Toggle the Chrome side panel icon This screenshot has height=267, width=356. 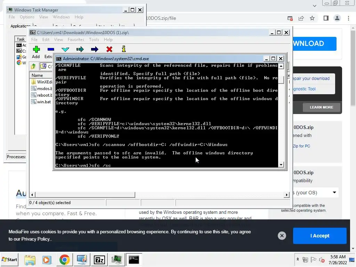pyautogui.click(x=326, y=18)
